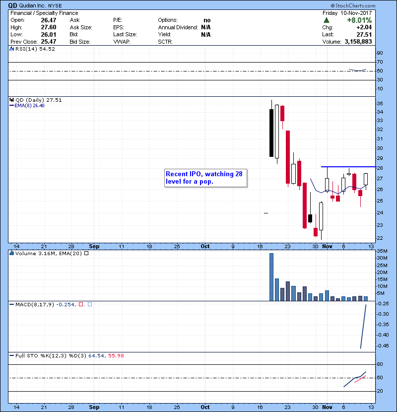397x412 pixels.
Task: Click the Last Size: label
Action: coord(125,34)
